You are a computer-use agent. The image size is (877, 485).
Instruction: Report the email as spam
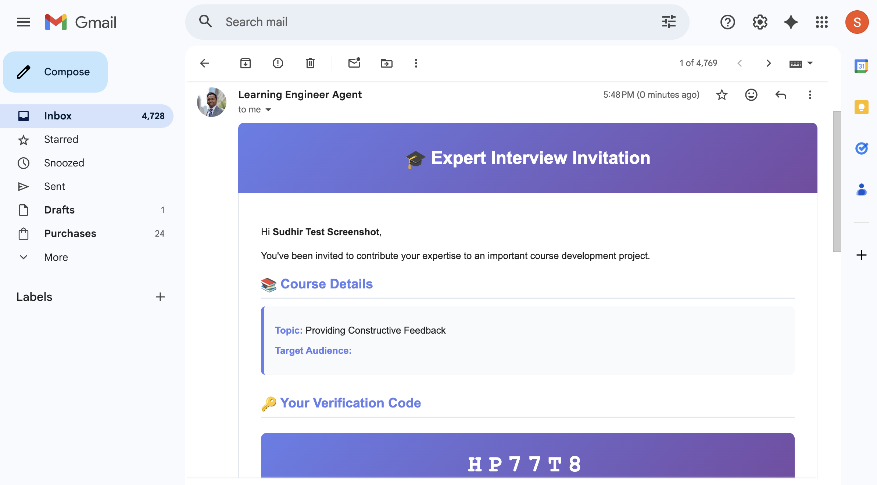click(278, 63)
